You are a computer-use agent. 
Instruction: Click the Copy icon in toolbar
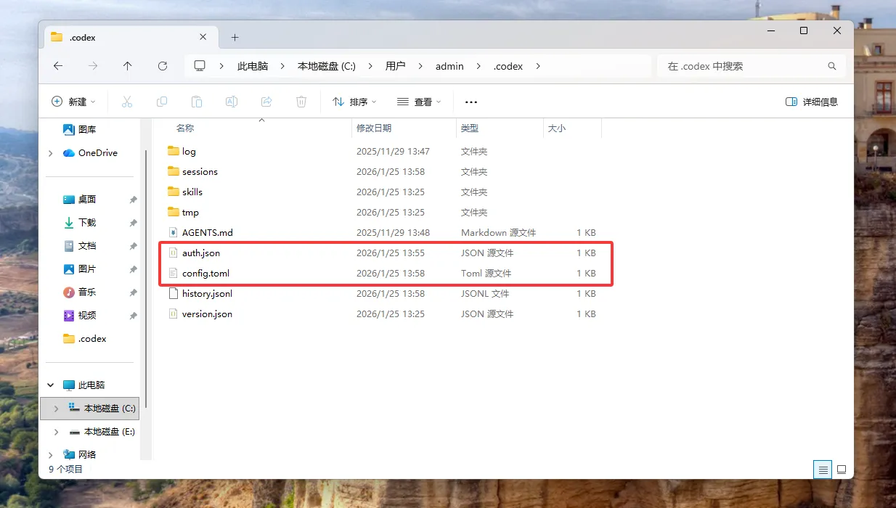tap(162, 102)
